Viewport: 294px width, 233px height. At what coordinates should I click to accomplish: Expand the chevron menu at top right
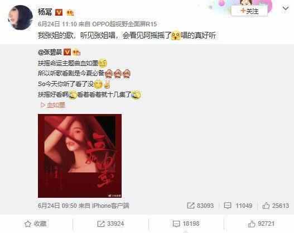pos(286,8)
